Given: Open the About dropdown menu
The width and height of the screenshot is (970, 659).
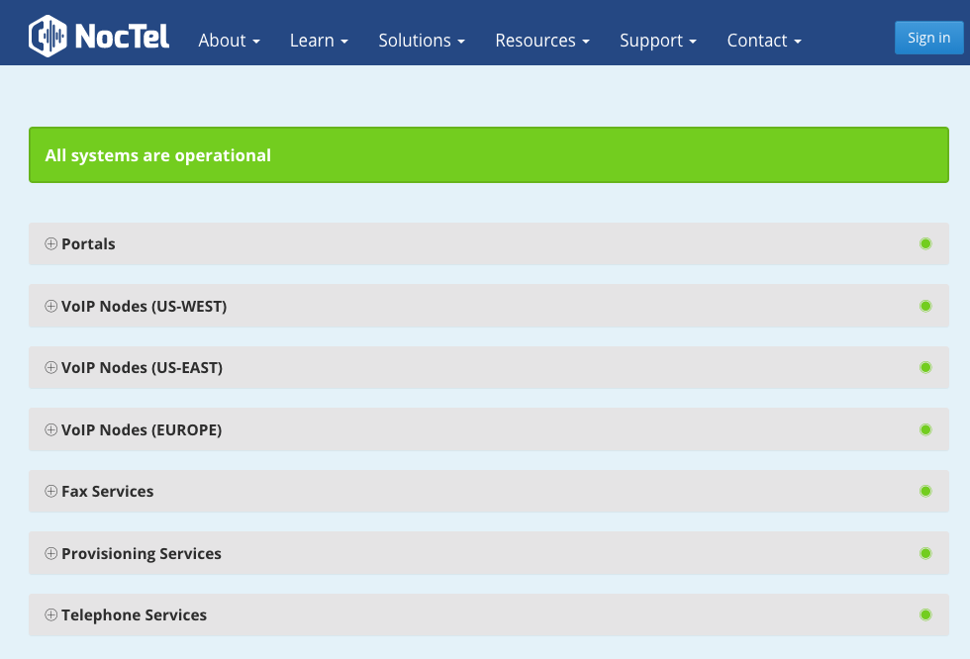Looking at the screenshot, I should coord(229,41).
